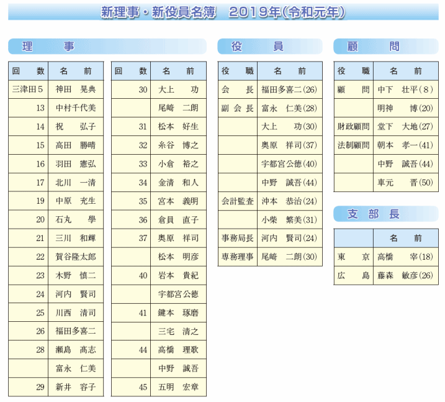Click the 会計監査 role cell
This screenshot has height=402, width=445.
pyautogui.click(x=238, y=201)
